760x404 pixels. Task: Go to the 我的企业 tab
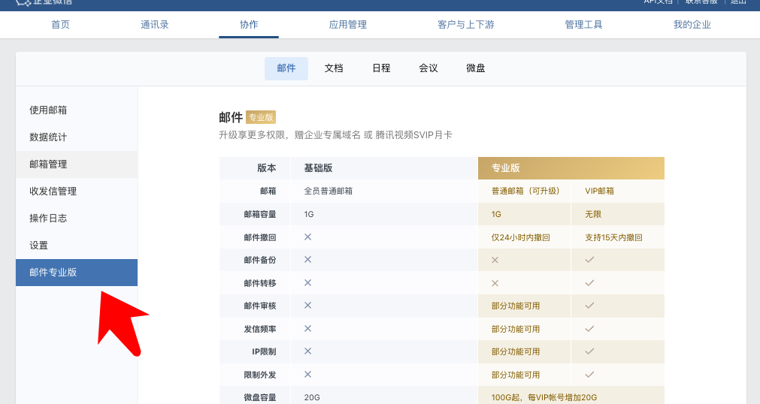pos(692,25)
